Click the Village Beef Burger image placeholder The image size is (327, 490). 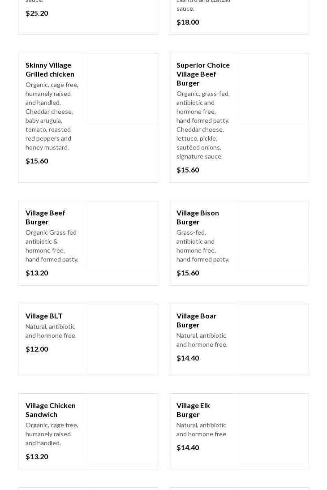[x=122, y=236]
